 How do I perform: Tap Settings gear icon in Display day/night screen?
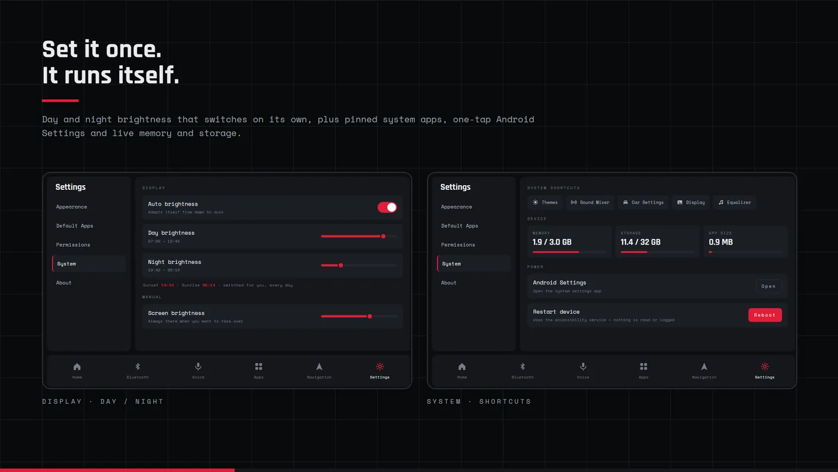pyautogui.click(x=379, y=367)
